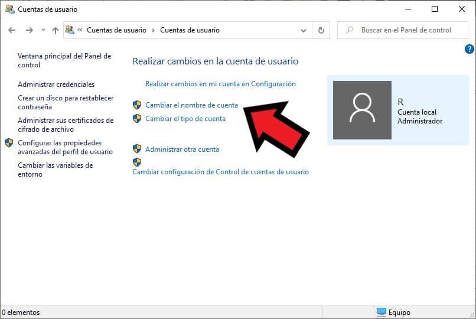The image size is (476, 319).
Task: Minimize the Cuentas de usuario window
Action: click(x=408, y=9)
